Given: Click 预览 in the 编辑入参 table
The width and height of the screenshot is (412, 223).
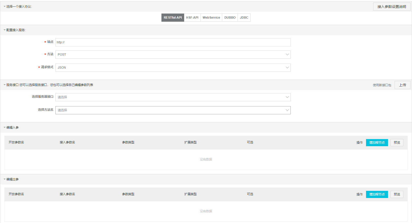Looking at the screenshot, I should (x=397, y=143).
